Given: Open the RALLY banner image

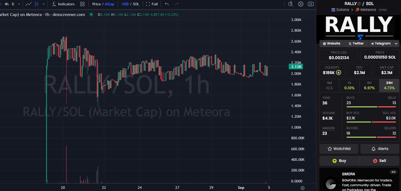Looking at the screenshot, I should [x=359, y=27].
